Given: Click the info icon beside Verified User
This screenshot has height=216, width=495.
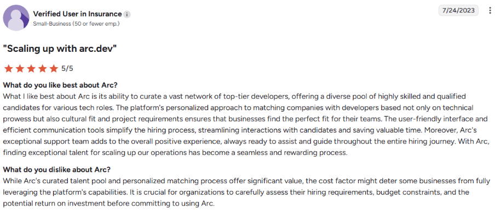Looking at the screenshot, I should point(127,15).
